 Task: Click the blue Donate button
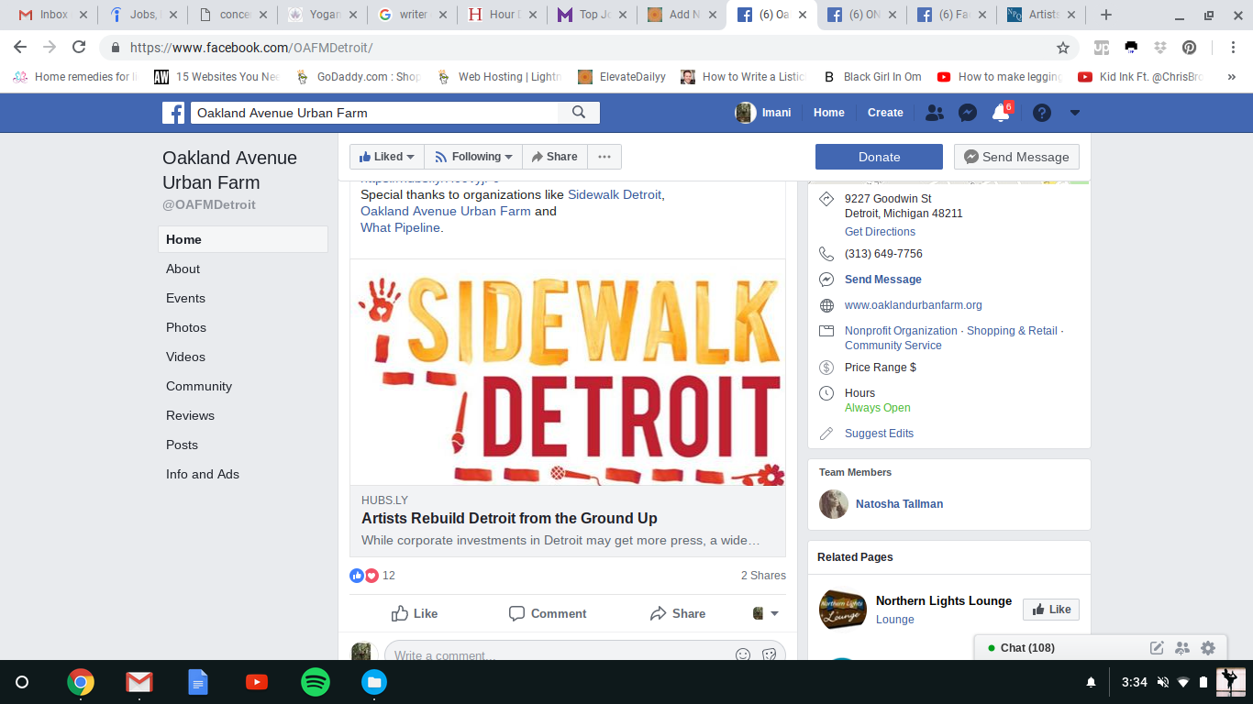(879, 157)
